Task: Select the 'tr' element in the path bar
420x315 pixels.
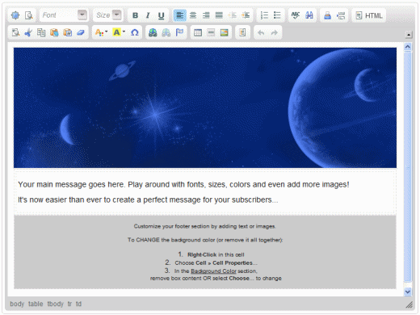Action: click(69, 304)
